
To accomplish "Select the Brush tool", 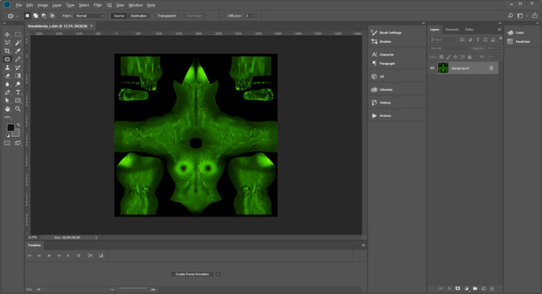I will [18, 59].
